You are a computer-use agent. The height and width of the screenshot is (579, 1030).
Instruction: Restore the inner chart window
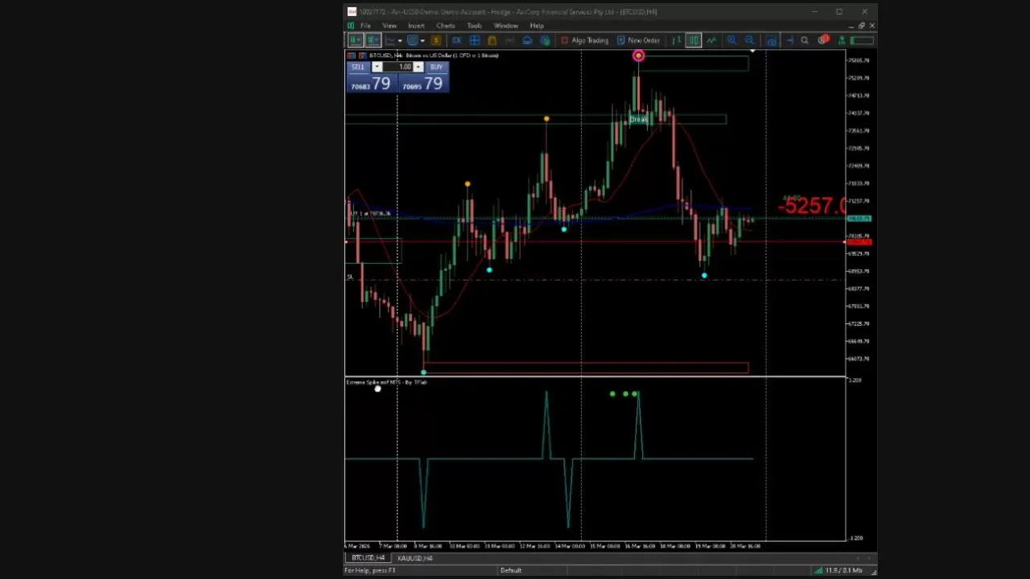861,26
